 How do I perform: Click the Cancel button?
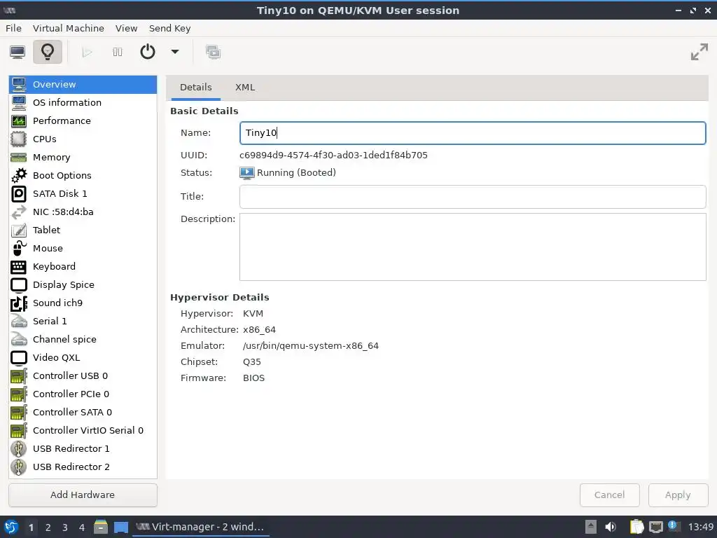610,495
